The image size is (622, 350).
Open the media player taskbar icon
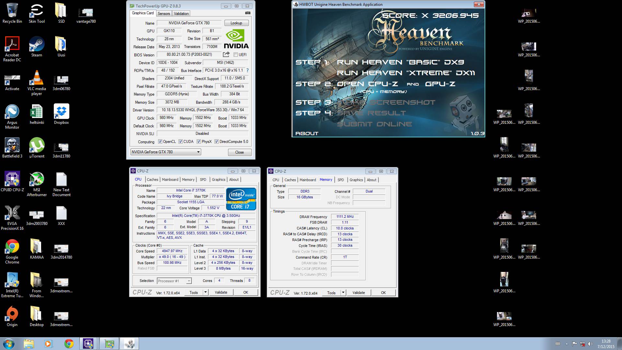49,344
